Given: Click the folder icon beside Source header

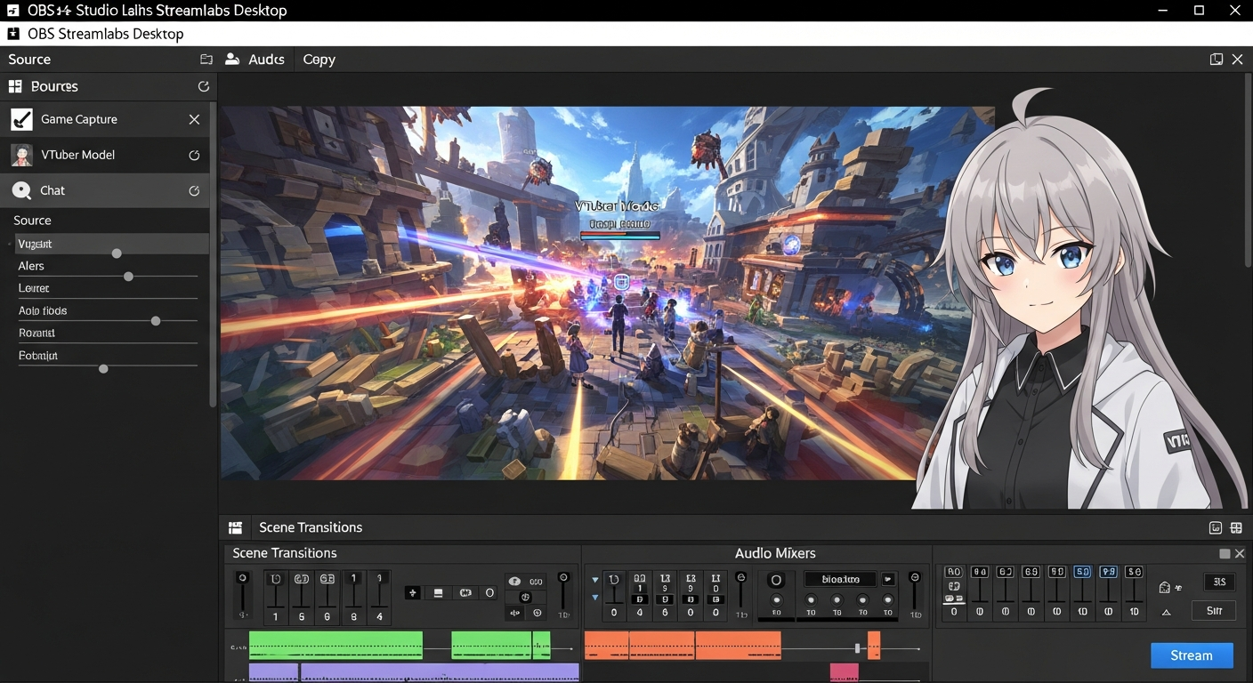Looking at the screenshot, I should (206, 60).
